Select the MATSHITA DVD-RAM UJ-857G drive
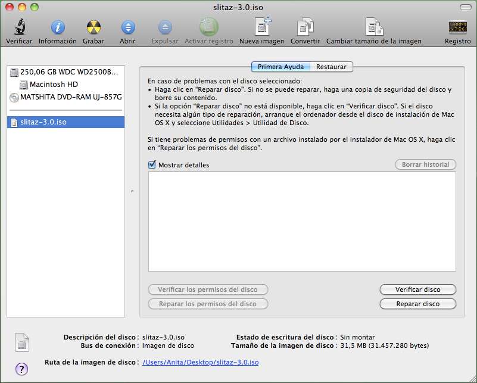The height and width of the screenshot is (383, 477). click(x=66, y=97)
